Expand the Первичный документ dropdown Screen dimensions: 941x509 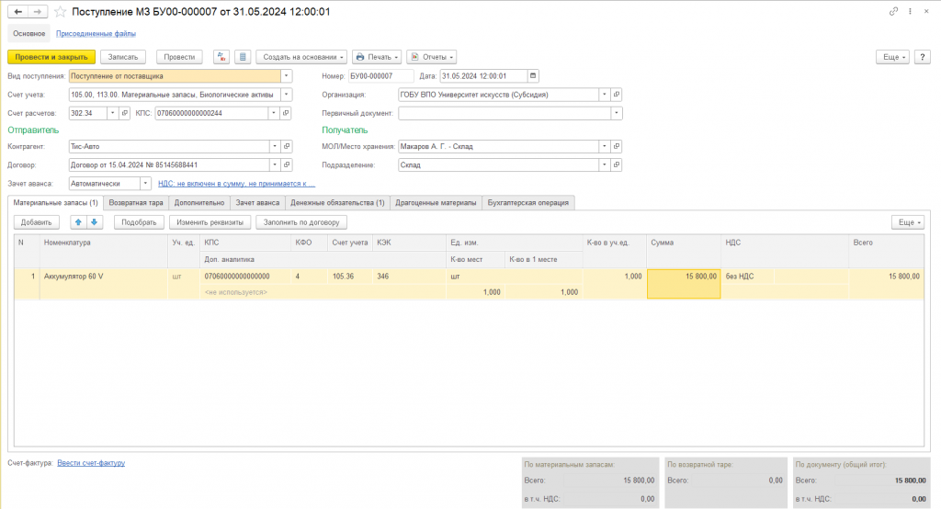tap(617, 113)
